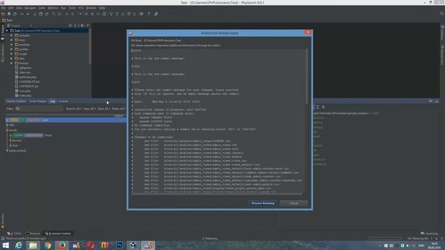Image resolution: width=445 pixels, height=250 pixels.
Task: Click the Search Everywhere magnifier icon
Action: [x=442, y=14]
